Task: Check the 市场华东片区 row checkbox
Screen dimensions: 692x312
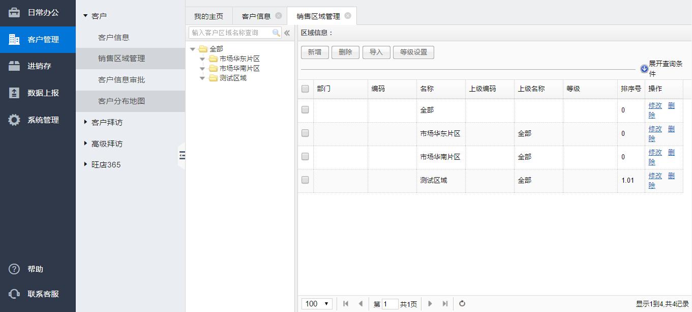Action: coord(305,133)
